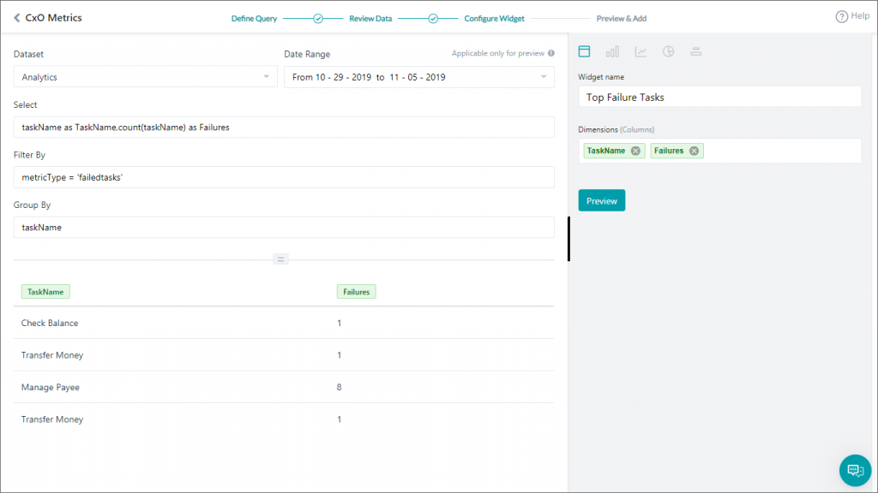Image resolution: width=878 pixels, height=493 pixels.
Task: Select the summary card widget icon
Action: [695, 51]
